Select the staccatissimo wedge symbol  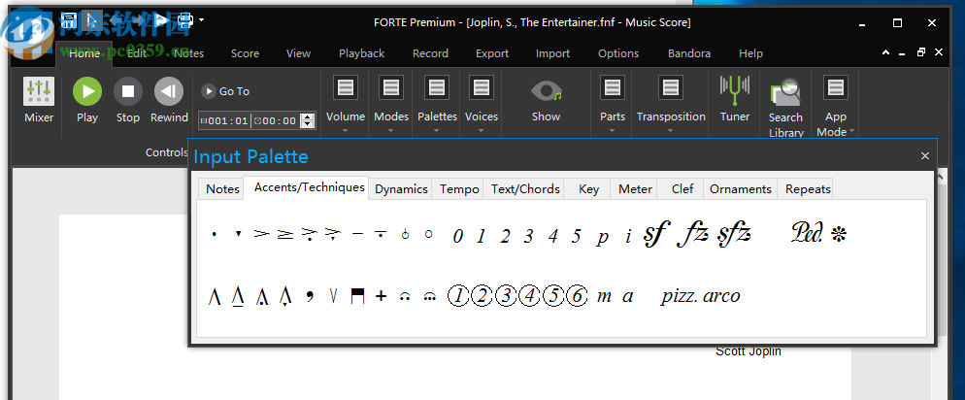point(238,234)
